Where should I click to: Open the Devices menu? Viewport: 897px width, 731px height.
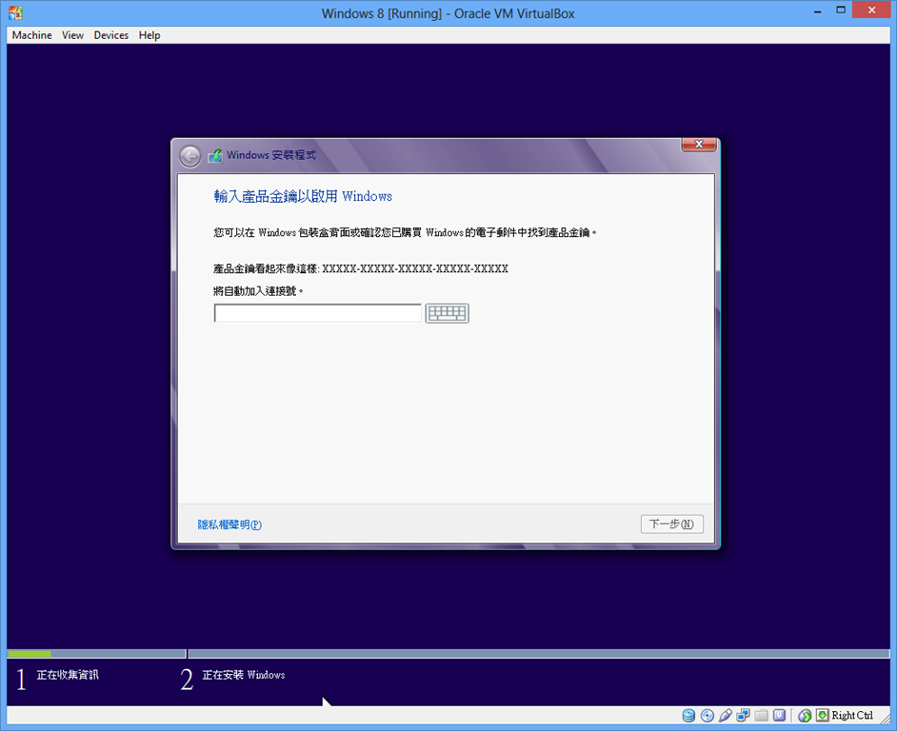pyautogui.click(x=111, y=35)
